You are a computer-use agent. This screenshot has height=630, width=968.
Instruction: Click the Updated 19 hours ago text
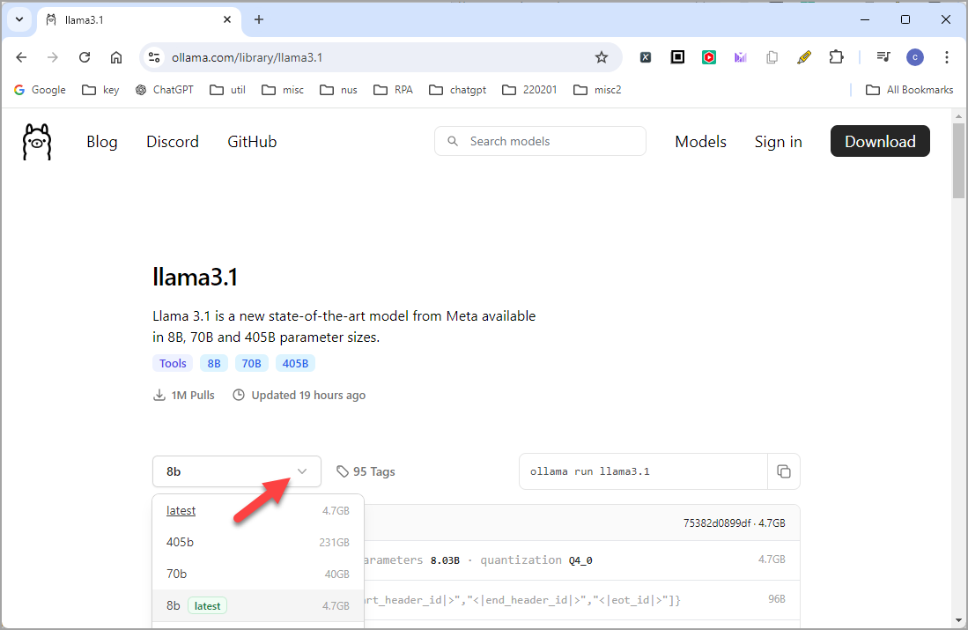click(x=299, y=396)
